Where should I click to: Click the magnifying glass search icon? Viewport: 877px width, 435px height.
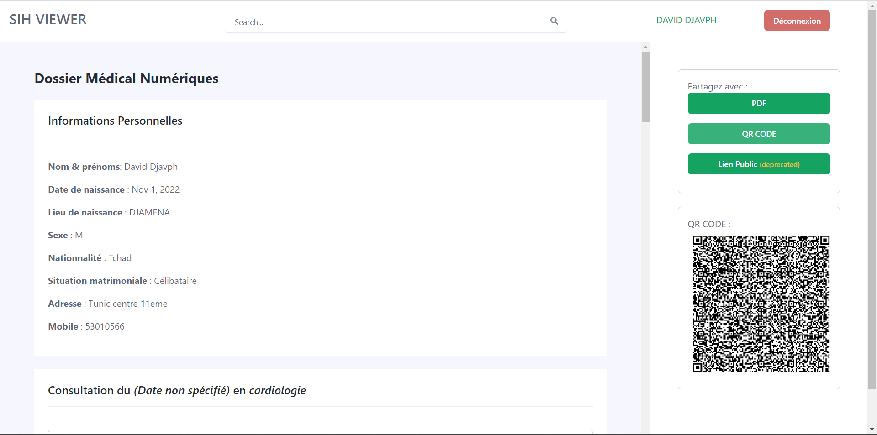click(554, 21)
